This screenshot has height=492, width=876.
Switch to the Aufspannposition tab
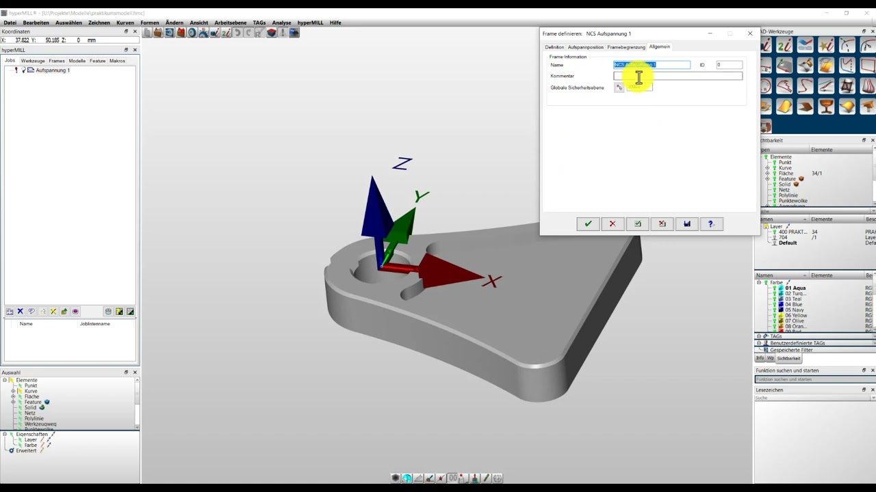click(586, 47)
